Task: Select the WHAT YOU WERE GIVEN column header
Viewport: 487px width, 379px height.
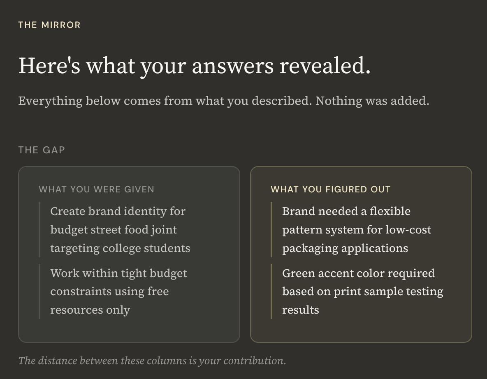Action: point(97,189)
